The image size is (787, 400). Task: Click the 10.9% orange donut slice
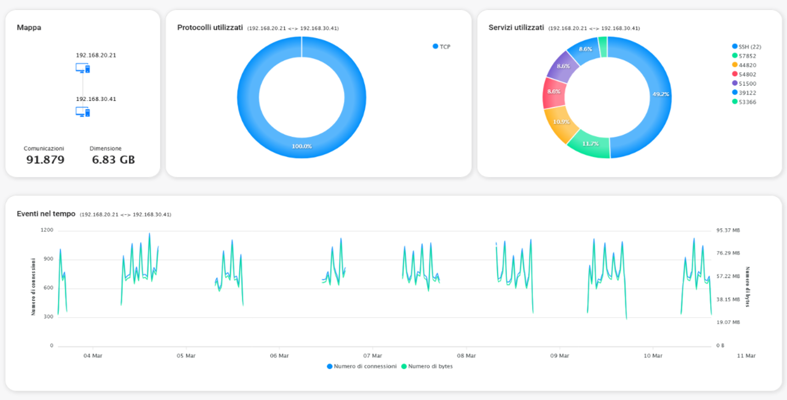tap(560, 122)
